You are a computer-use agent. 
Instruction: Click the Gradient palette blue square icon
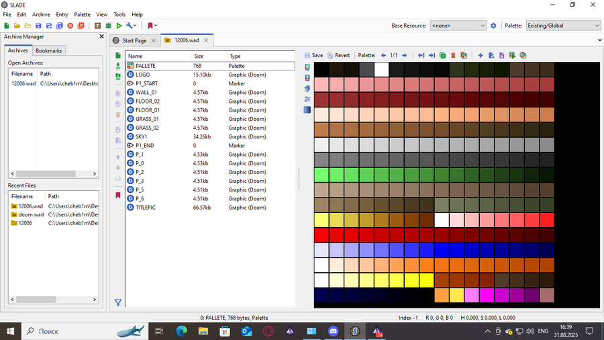pyautogui.click(x=307, y=110)
